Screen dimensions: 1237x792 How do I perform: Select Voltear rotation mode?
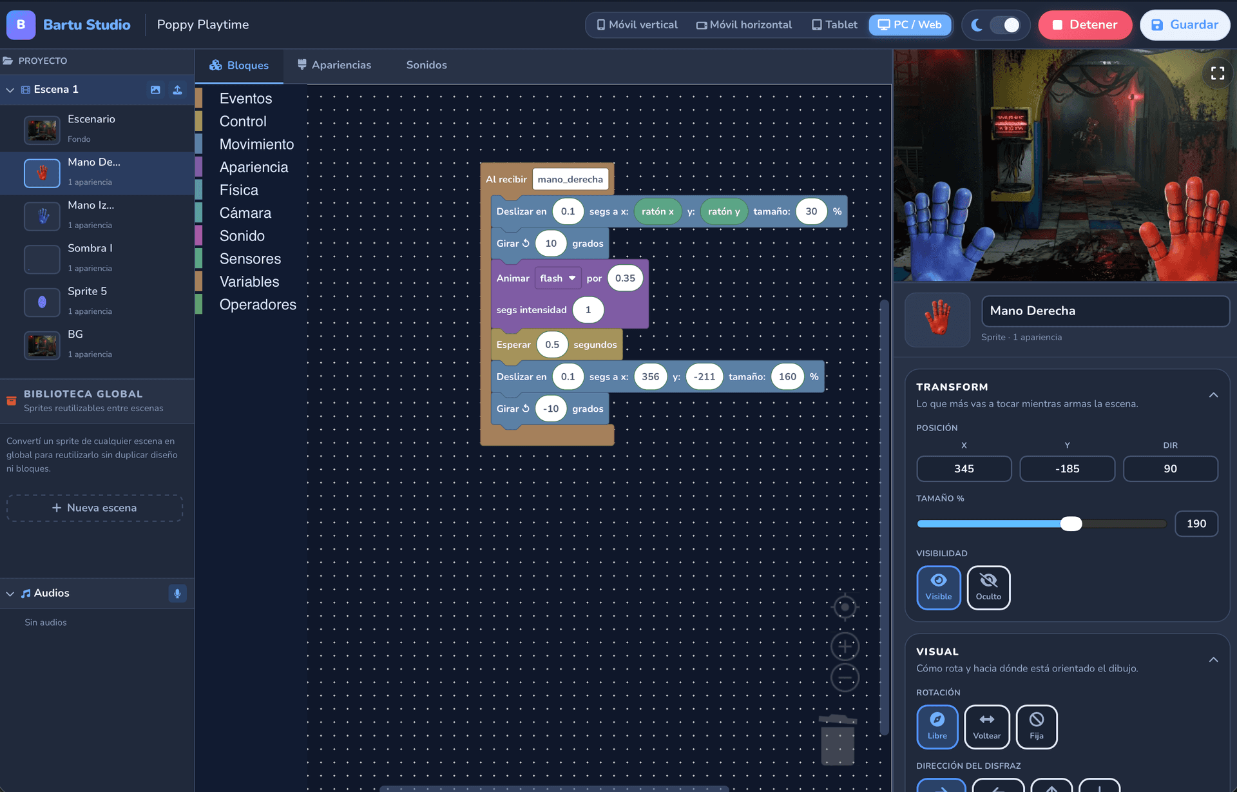pyautogui.click(x=986, y=726)
